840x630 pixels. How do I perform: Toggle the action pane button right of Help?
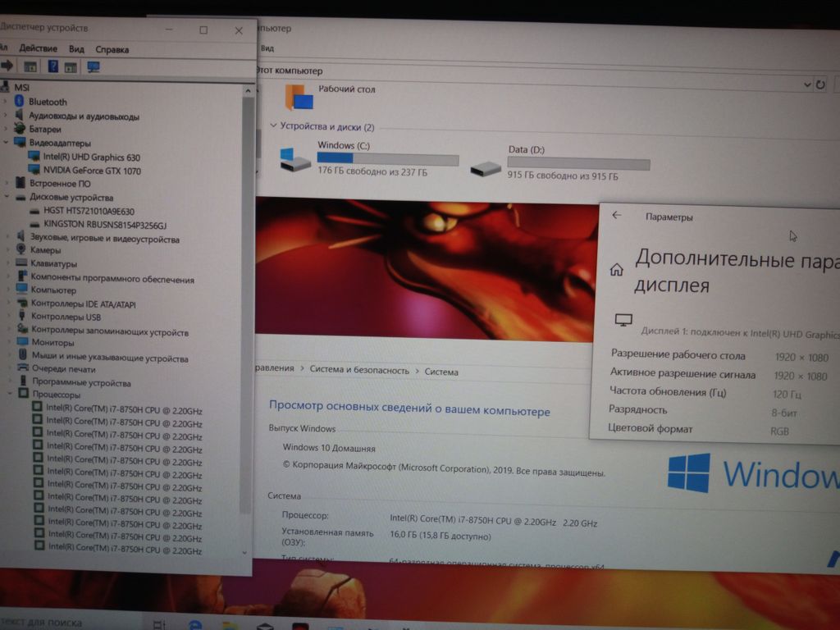point(71,67)
